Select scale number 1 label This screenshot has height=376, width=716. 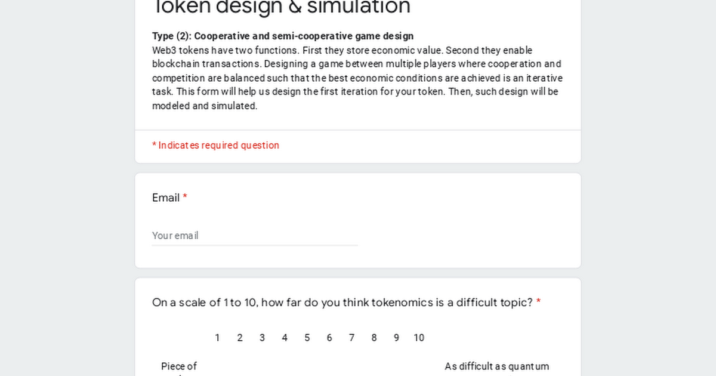[x=217, y=338]
